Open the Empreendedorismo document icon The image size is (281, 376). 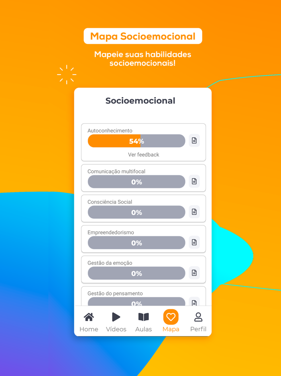194,242
